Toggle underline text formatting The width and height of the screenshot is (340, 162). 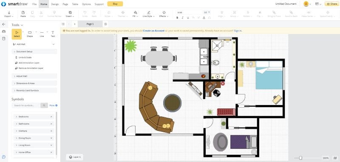point(188,18)
